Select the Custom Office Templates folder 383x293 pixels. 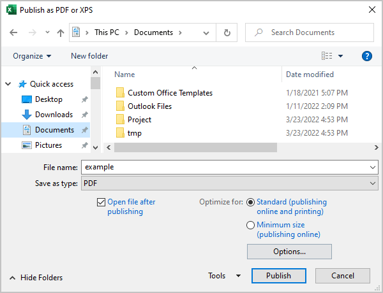tap(170, 93)
